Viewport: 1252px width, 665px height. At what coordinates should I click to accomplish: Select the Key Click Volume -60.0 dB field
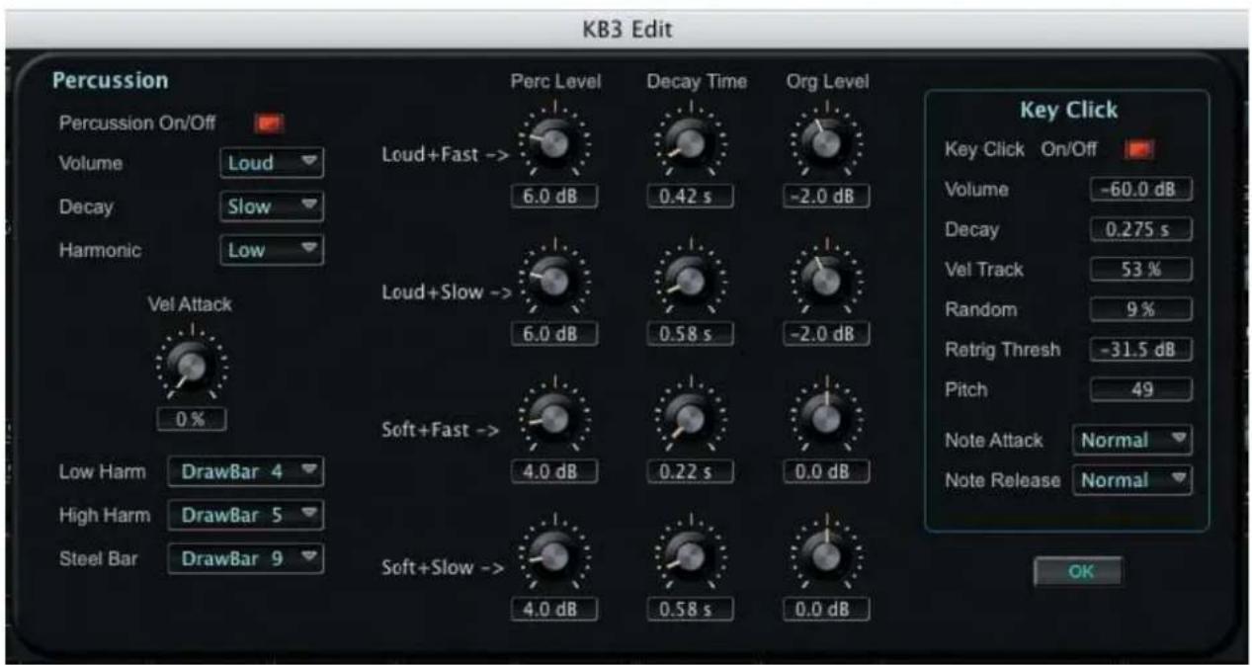(x=1141, y=190)
